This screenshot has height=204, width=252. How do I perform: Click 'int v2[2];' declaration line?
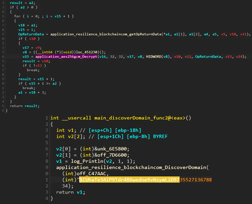pos(71,137)
